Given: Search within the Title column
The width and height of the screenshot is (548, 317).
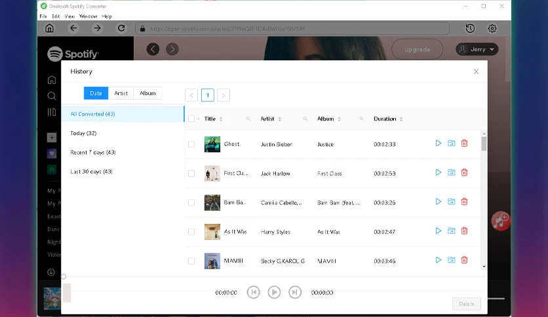Looking at the screenshot, I should [248, 119].
